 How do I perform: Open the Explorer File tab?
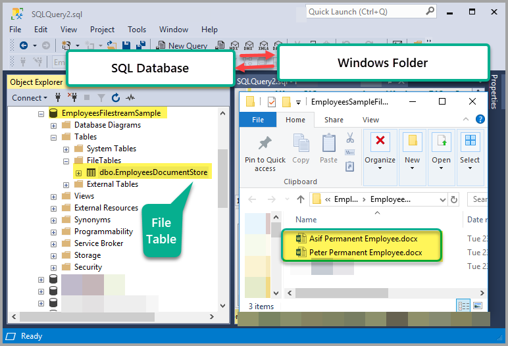click(258, 120)
